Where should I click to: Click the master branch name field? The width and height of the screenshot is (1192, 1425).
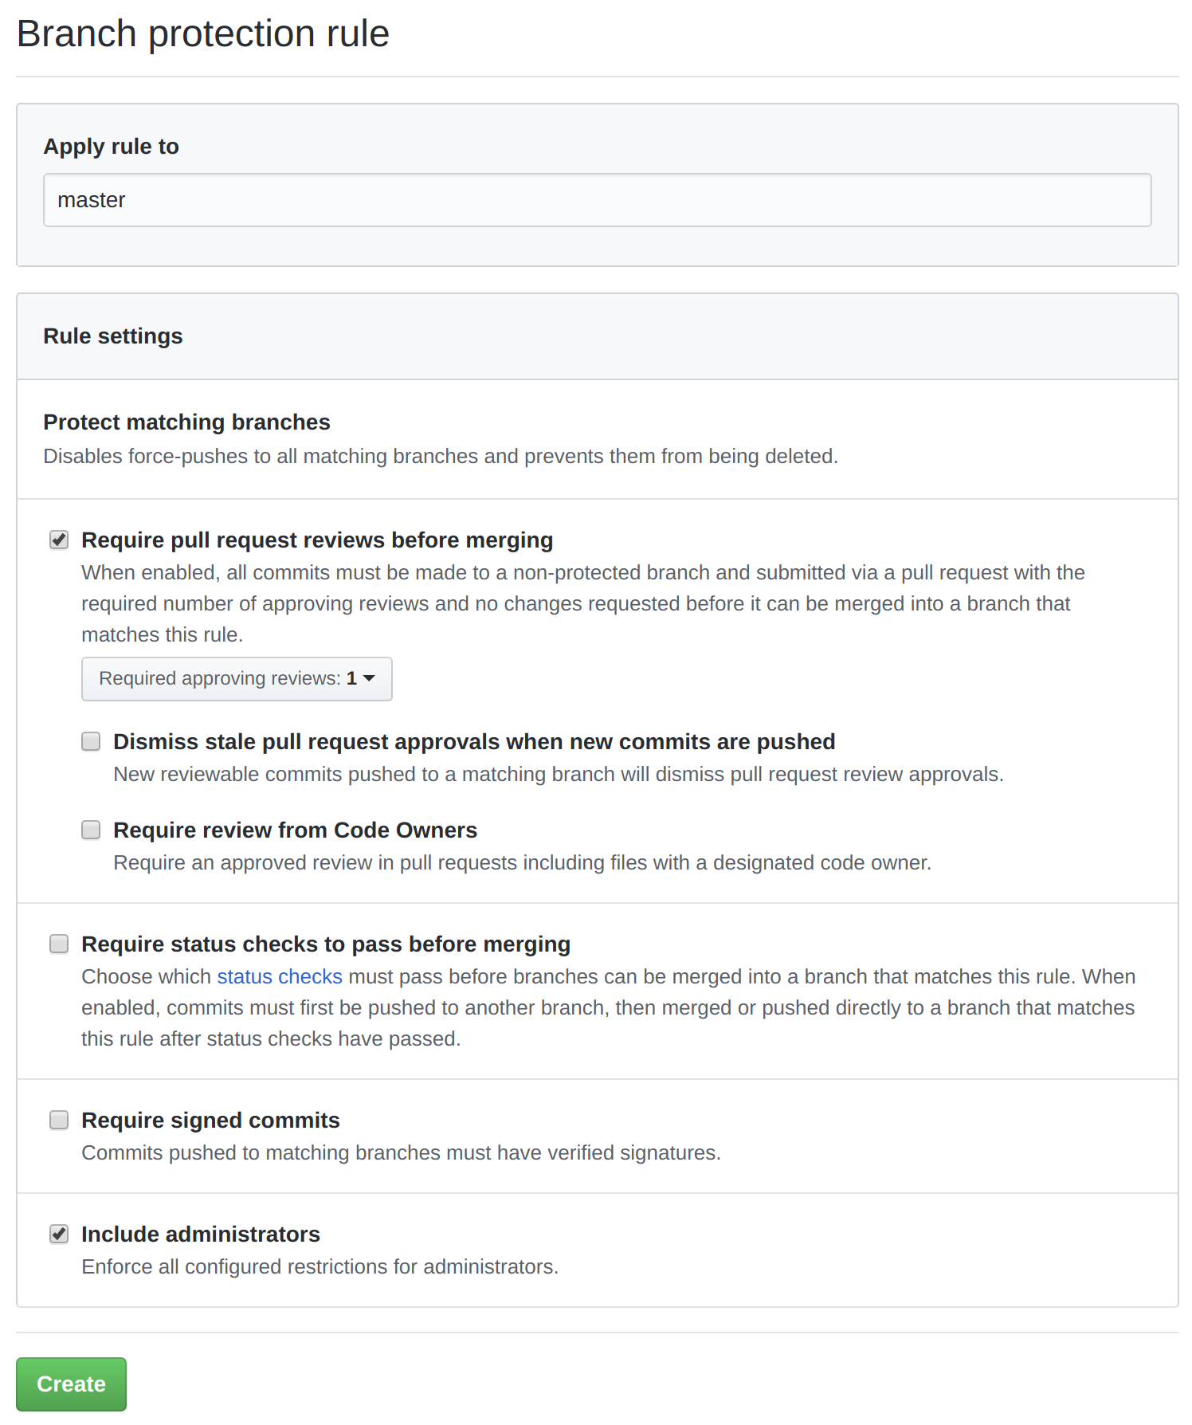(x=596, y=200)
